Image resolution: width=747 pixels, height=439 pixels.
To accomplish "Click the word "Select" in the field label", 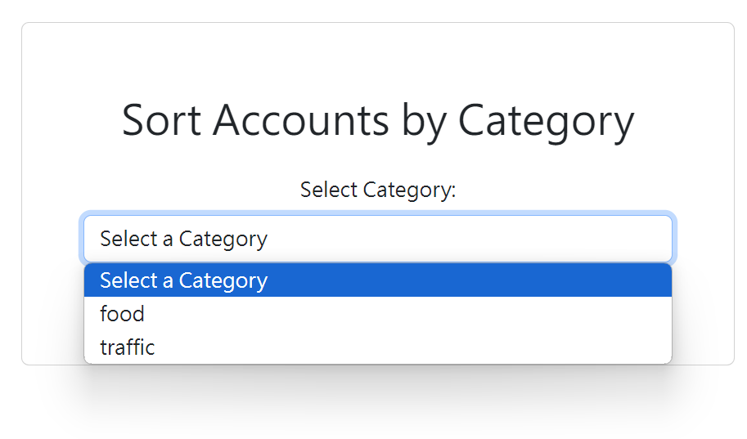I will [x=328, y=190].
